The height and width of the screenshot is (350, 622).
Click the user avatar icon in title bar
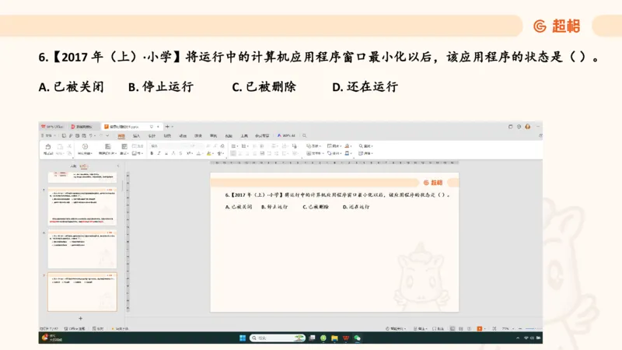tap(528, 127)
